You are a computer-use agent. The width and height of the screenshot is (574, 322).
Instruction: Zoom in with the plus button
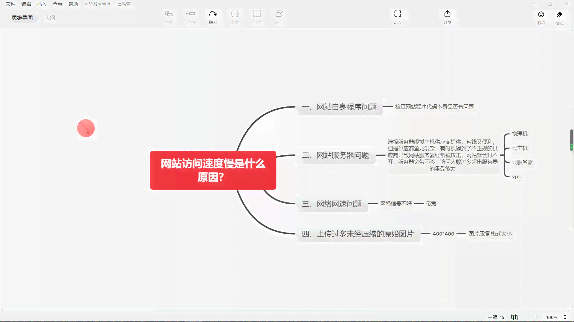[536, 317]
